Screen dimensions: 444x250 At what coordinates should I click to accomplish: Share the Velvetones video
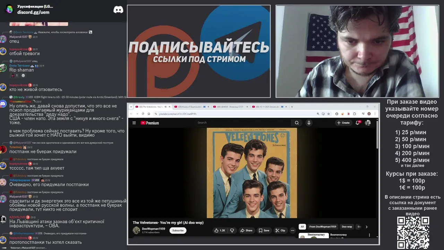[x=246, y=230]
